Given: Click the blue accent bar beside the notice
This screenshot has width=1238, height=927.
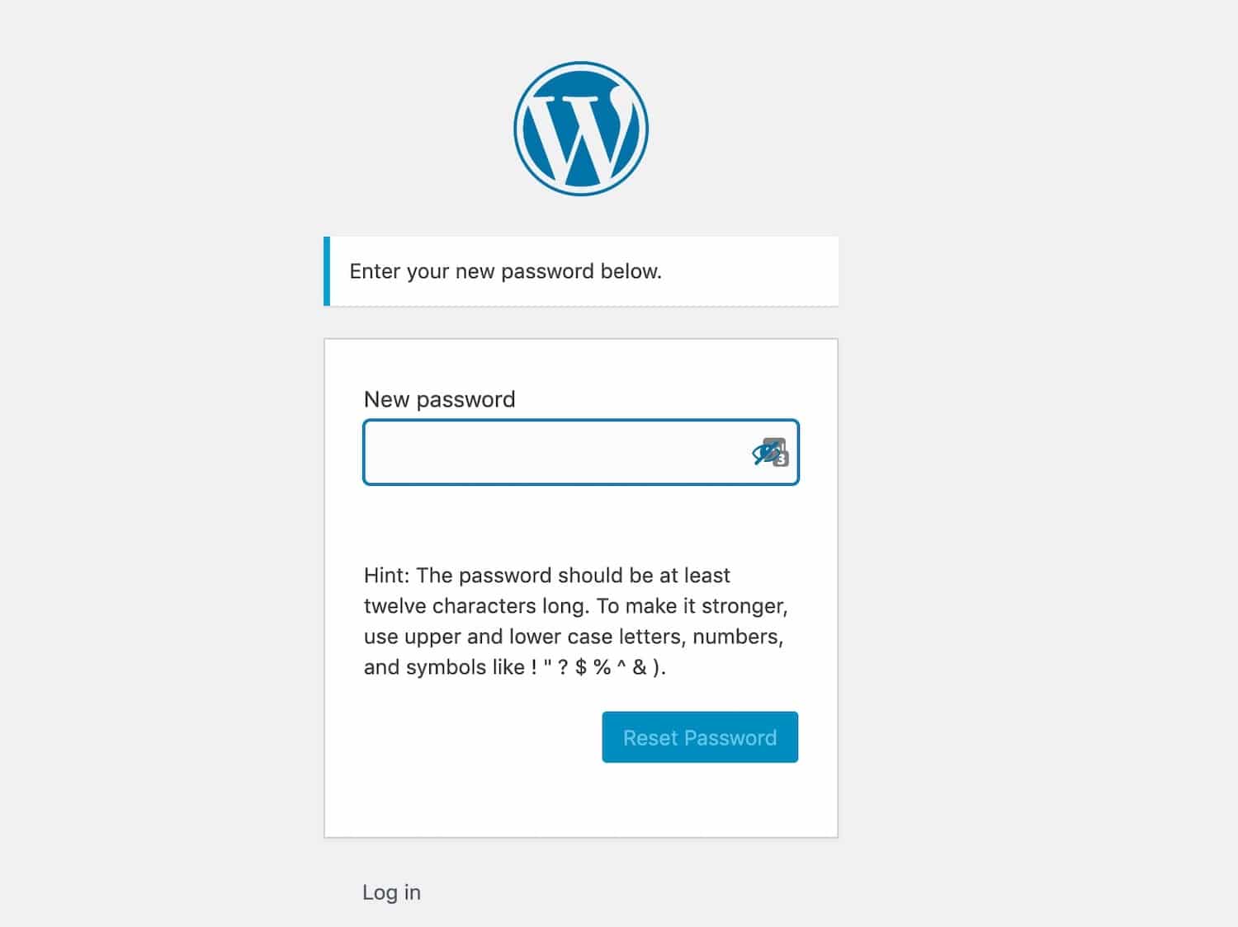Looking at the screenshot, I should tap(328, 271).
